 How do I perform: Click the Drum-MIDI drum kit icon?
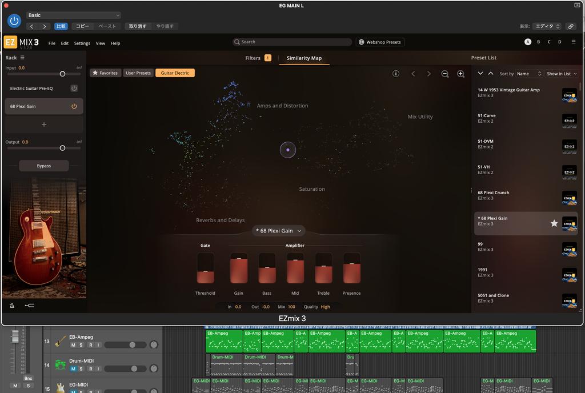point(61,364)
